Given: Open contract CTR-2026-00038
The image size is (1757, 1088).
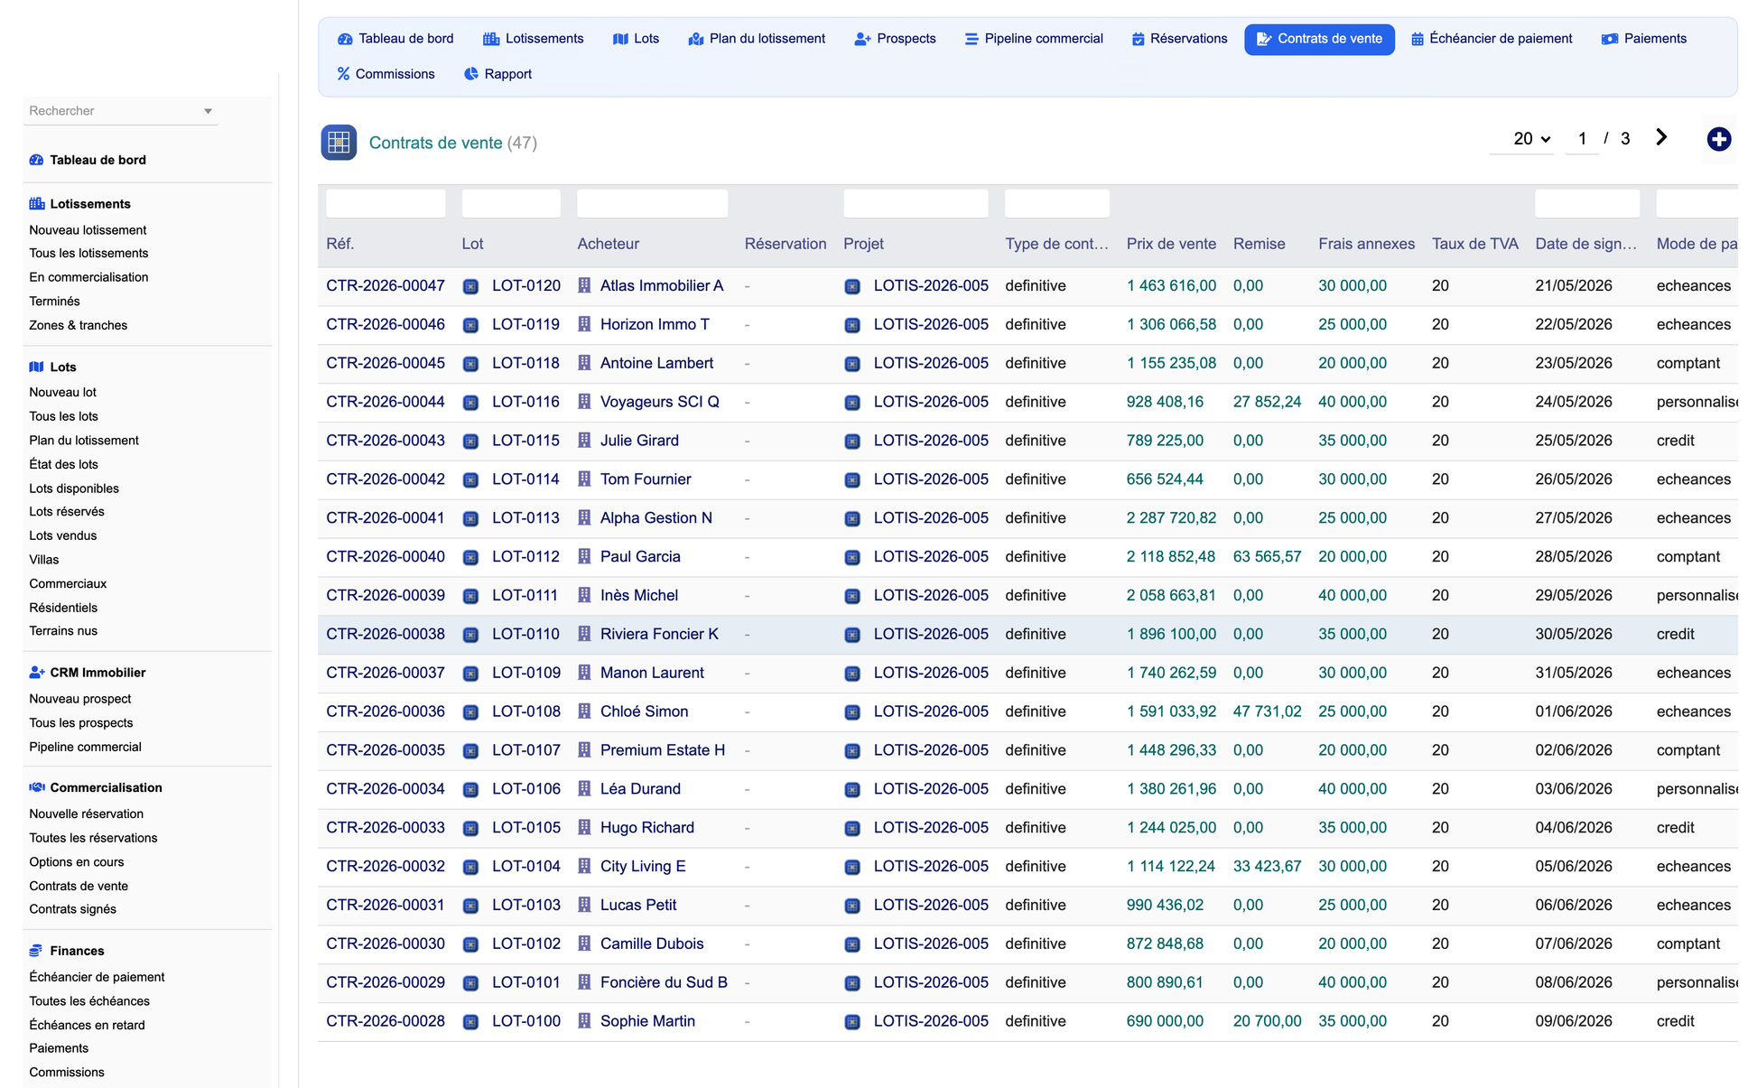Looking at the screenshot, I should point(386,634).
